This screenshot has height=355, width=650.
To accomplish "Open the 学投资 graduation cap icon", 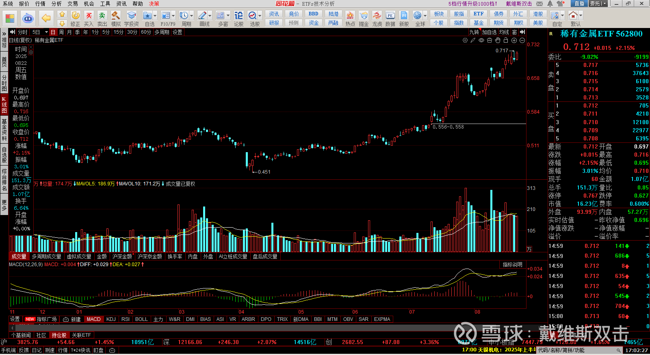I will 131,19.
